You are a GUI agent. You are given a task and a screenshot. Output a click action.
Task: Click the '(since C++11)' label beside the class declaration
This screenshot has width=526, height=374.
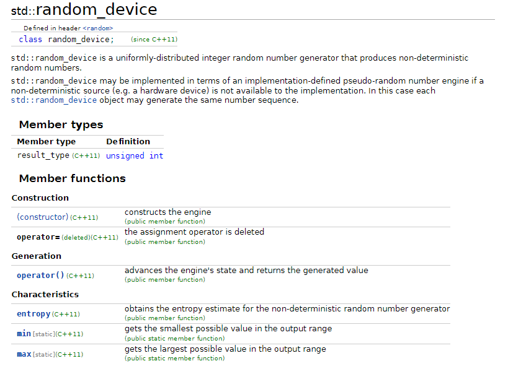click(x=154, y=40)
